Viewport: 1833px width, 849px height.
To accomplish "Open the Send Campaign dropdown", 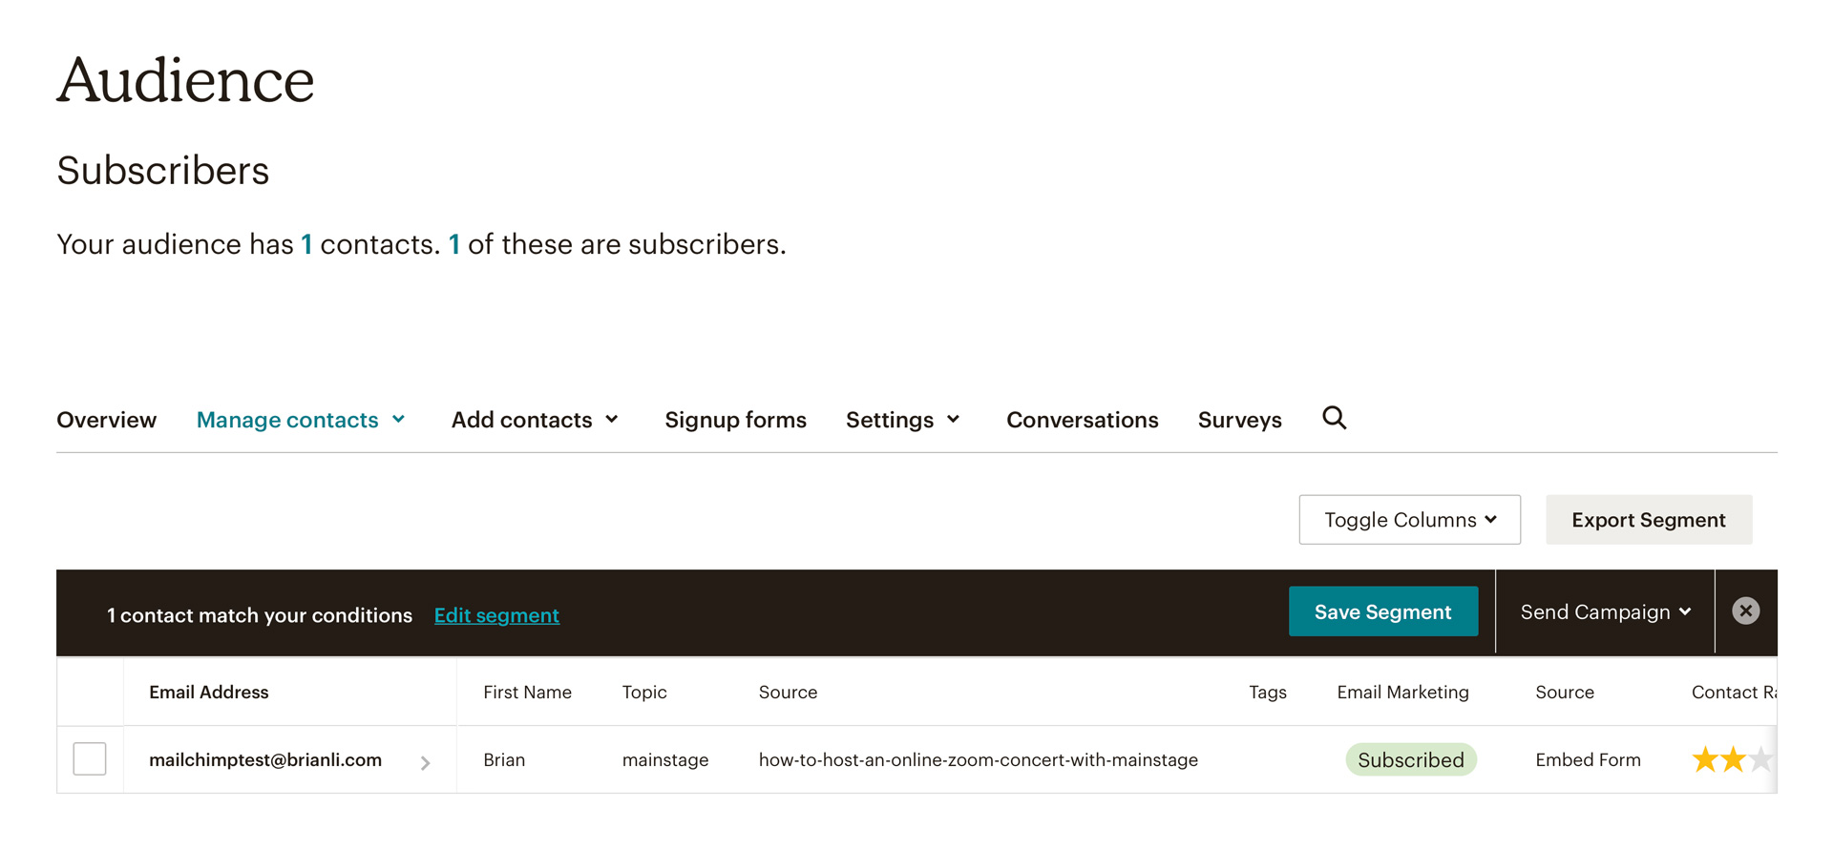I will (1605, 612).
